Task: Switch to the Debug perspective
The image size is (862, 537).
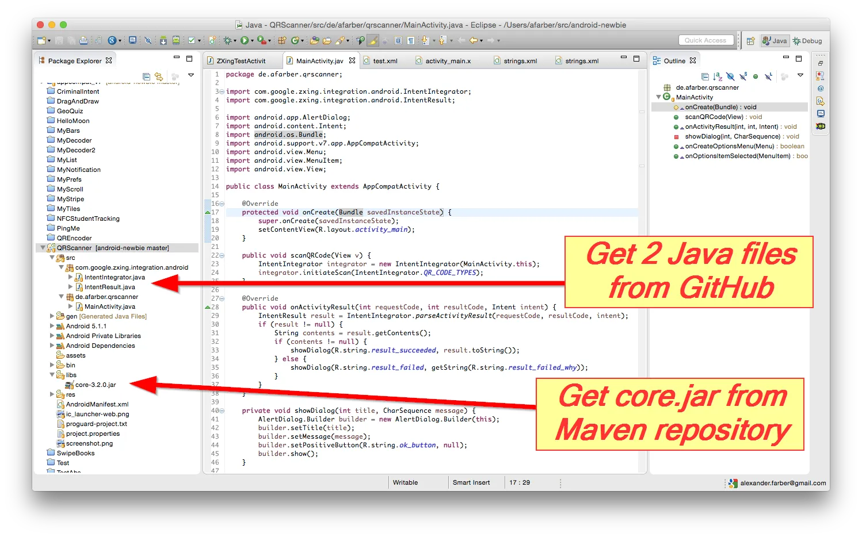Action: pyautogui.click(x=807, y=41)
